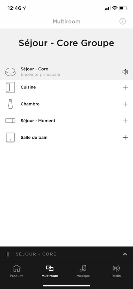This screenshot has width=133, height=289.
Task: Tap the Séjour - Core Groupe heading
Action: [66, 43]
